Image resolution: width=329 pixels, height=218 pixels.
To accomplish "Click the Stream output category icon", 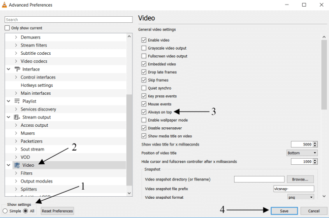I will [x=18, y=117].
